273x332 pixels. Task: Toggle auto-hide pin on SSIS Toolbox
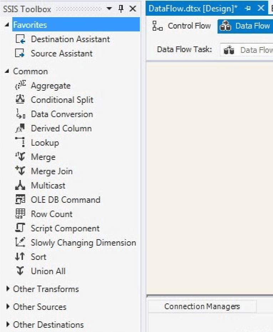[121, 9]
